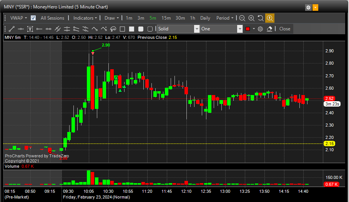The width and height of the screenshot is (349, 202).
Task: Click the MNY 5m data bar label
Action: click(x=13, y=37)
